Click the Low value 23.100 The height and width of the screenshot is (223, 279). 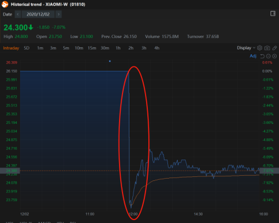coord(86,36)
